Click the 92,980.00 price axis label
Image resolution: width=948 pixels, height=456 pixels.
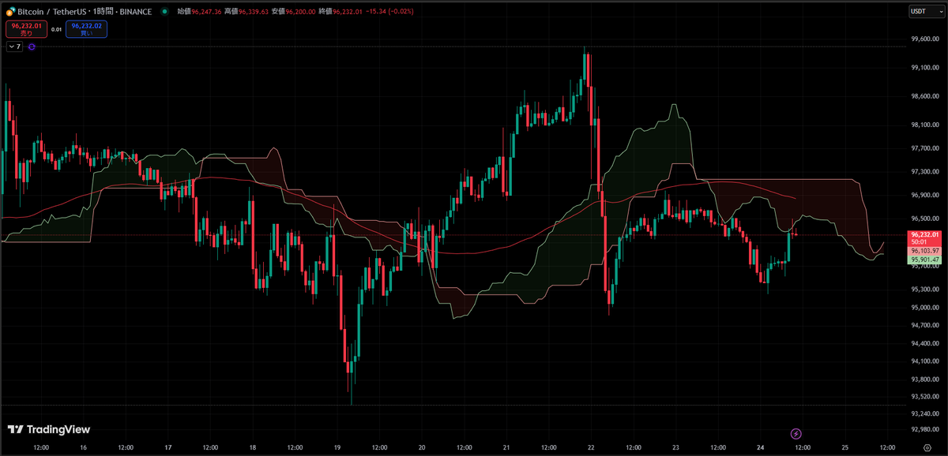click(925, 429)
